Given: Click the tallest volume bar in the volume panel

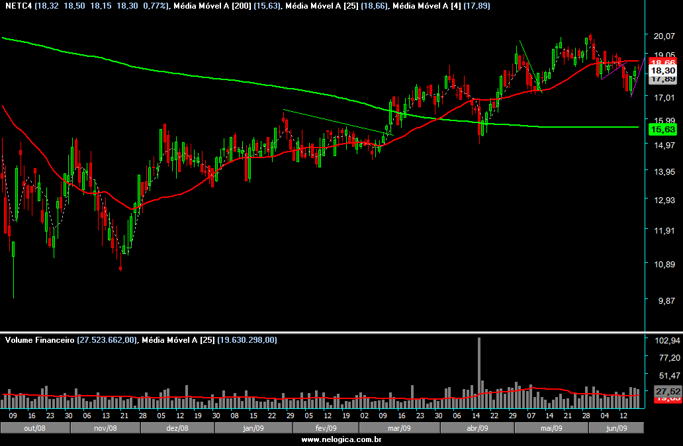Looking at the screenshot, I should (x=479, y=373).
